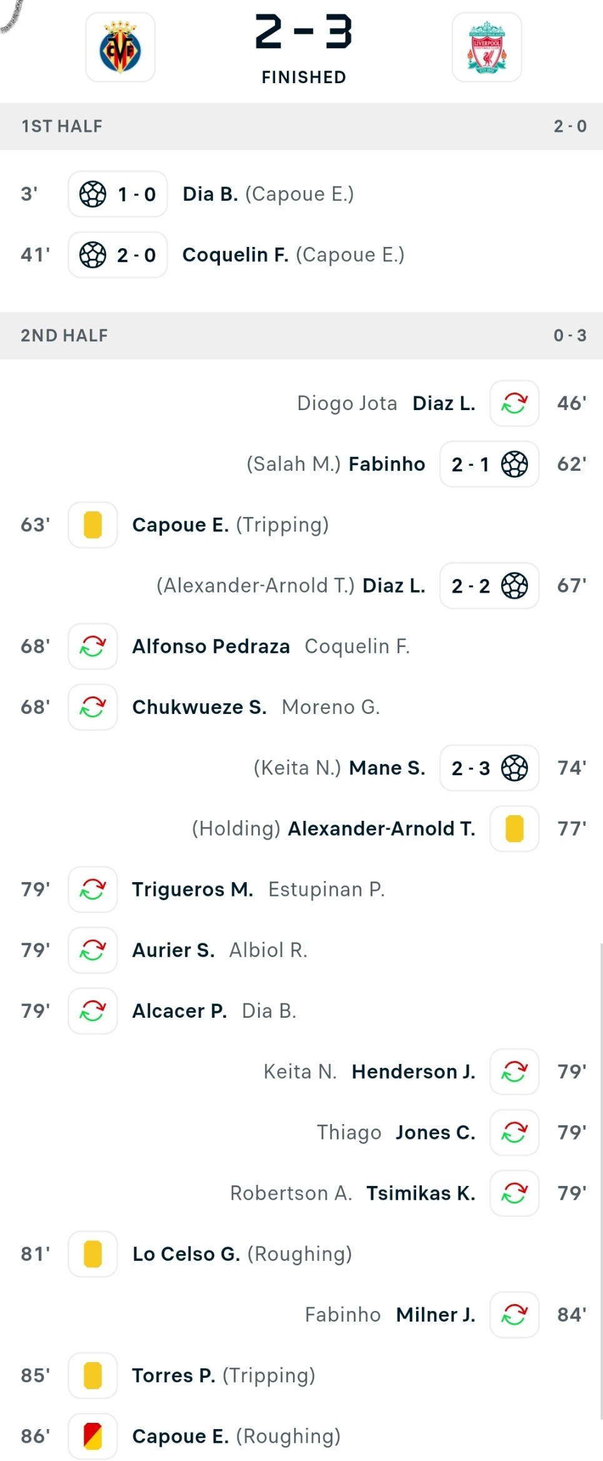
Task: Open the Liverpool club crest
Action: point(487,48)
